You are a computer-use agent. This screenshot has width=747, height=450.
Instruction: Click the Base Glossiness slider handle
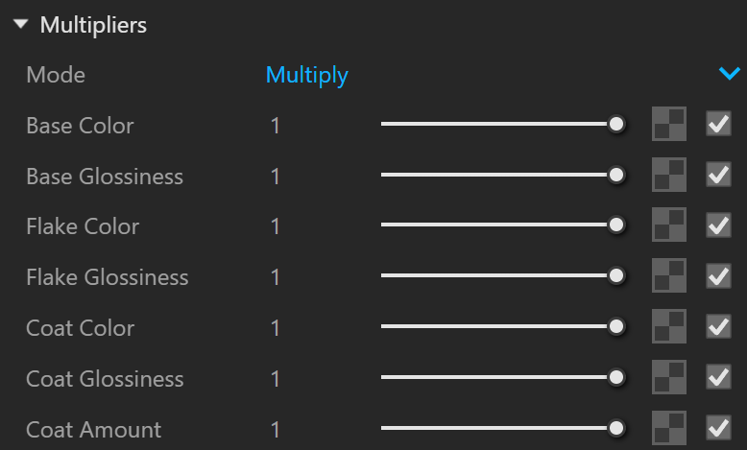[x=616, y=175]
